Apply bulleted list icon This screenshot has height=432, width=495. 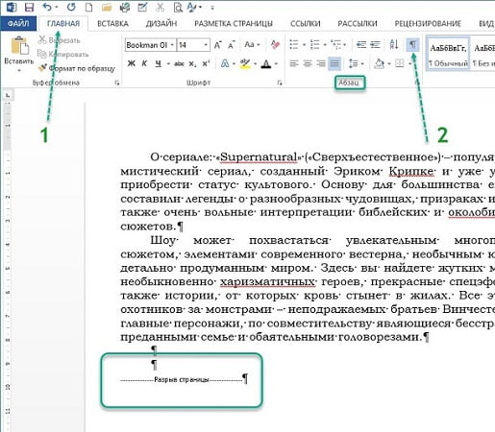coord(294,44)
